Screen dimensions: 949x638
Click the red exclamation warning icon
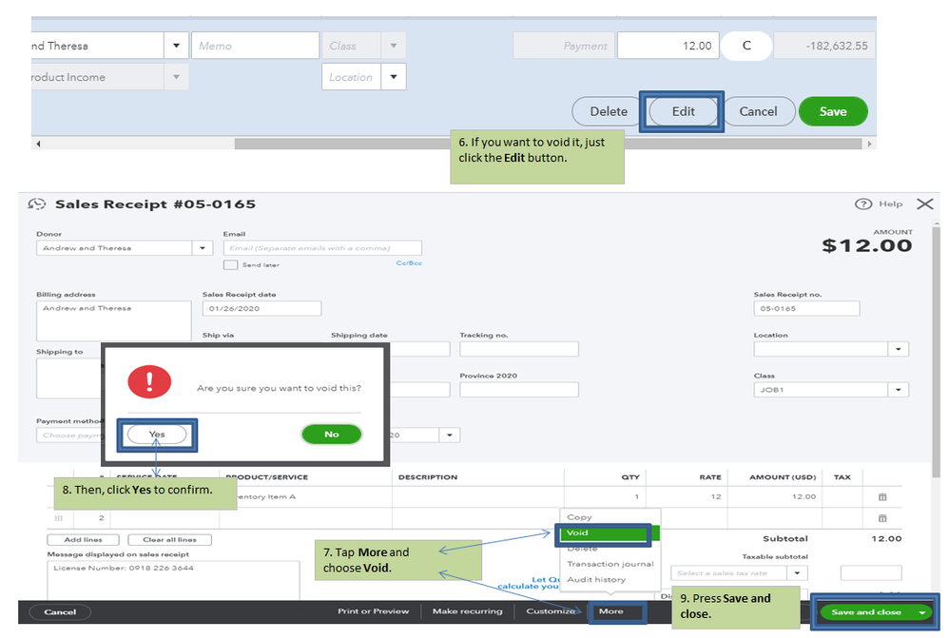tap(149, 382)
